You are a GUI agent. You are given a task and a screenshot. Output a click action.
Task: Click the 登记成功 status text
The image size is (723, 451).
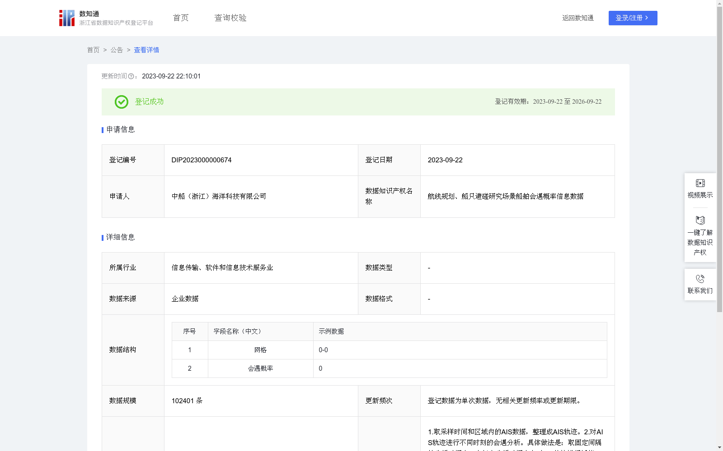pyautogui.click(x=150, y=102)
